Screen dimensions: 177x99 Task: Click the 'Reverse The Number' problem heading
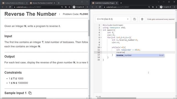pos(30,14)
